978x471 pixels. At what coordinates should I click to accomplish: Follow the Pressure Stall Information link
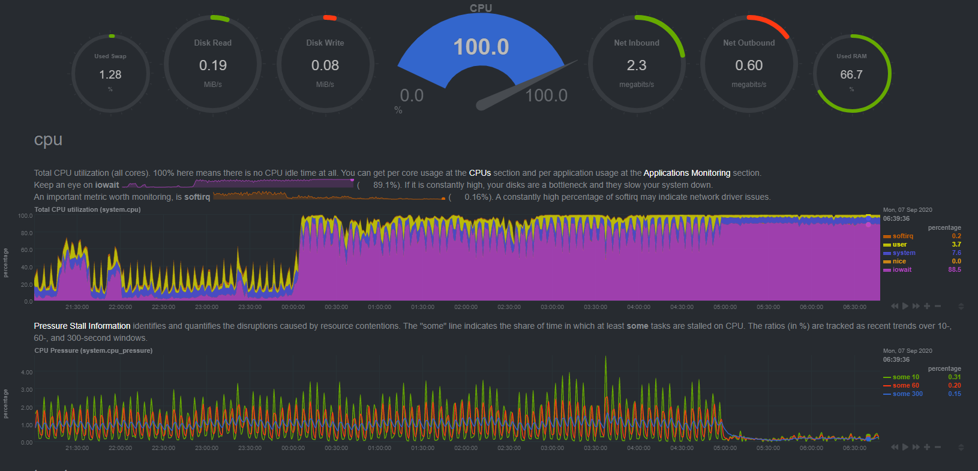82,326
